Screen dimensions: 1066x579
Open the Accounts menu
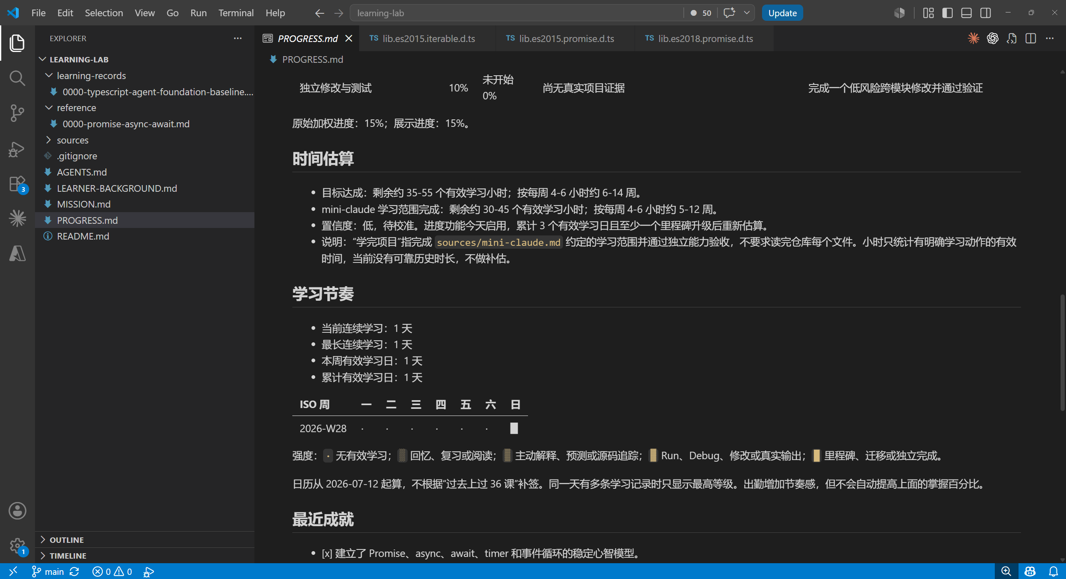(x=17, y=511)
